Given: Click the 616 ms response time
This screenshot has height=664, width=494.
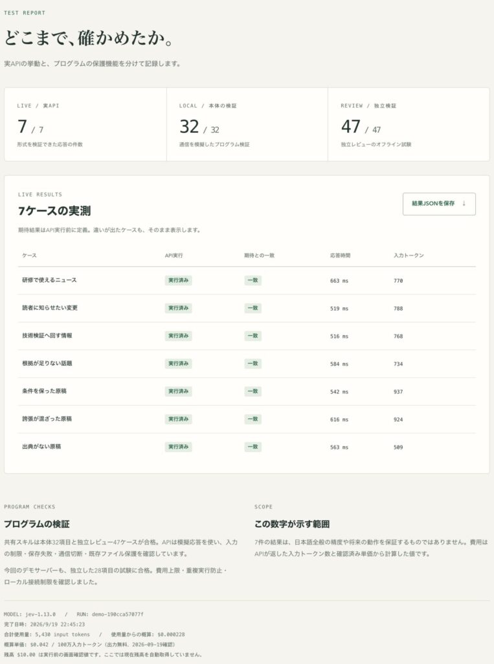Looking at the screenshot, I should [339, 420].
